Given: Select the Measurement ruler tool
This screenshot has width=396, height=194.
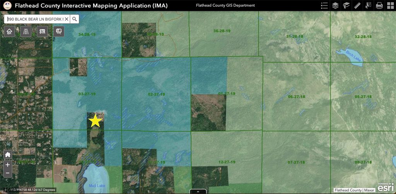Looking at the screenshot, I should pyautogui.click(x=357, y=5).
